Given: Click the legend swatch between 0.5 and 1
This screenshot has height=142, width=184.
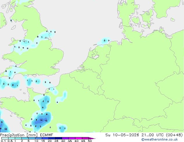Looking at the screenshot, I should click(x=12, y=138).
